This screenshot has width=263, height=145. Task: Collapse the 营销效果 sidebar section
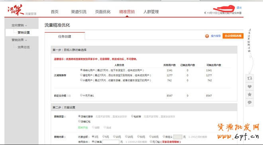coord(19,40)
